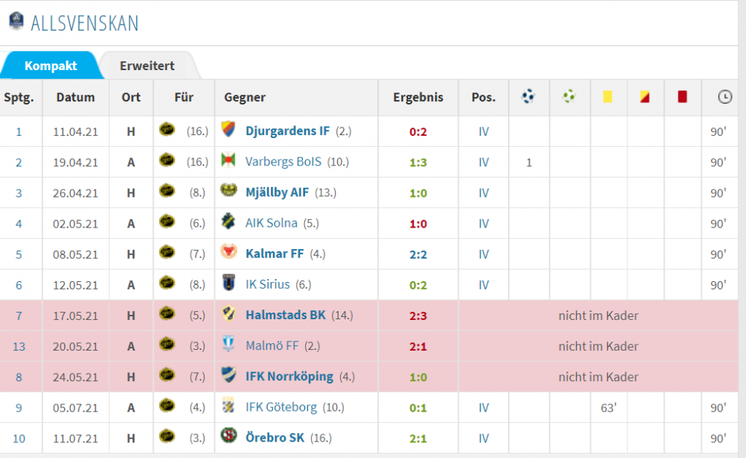Click the Gegner column header
Image resolution: width=746 pixels, height=458 pixels.
pyautogui.click(x=245, y=97)
